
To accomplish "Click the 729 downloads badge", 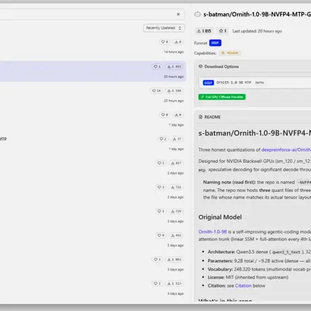I will coord(176,211).
